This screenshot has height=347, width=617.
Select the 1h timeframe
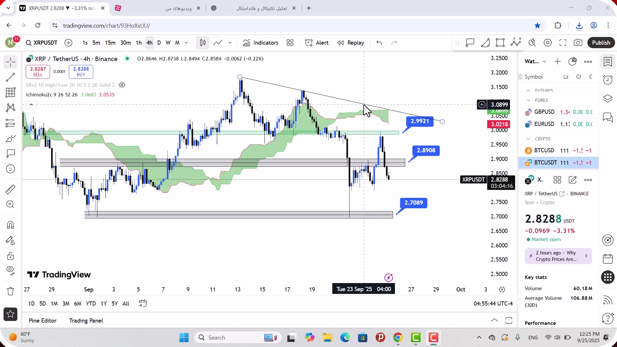(x=139, y=43)
